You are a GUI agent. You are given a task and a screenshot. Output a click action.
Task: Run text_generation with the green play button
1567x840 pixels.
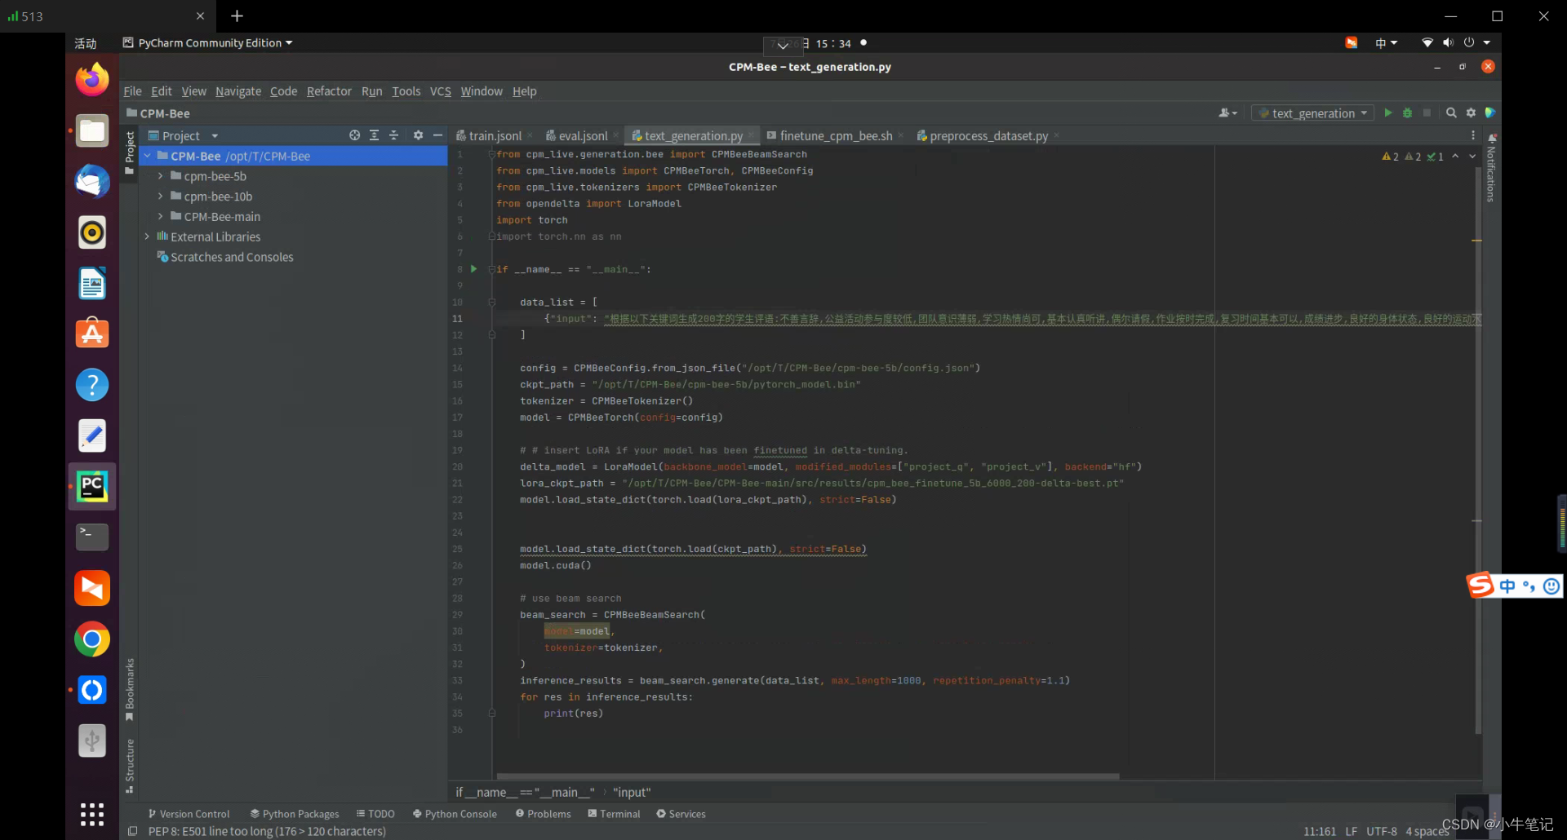click(x=1387, y=113)
